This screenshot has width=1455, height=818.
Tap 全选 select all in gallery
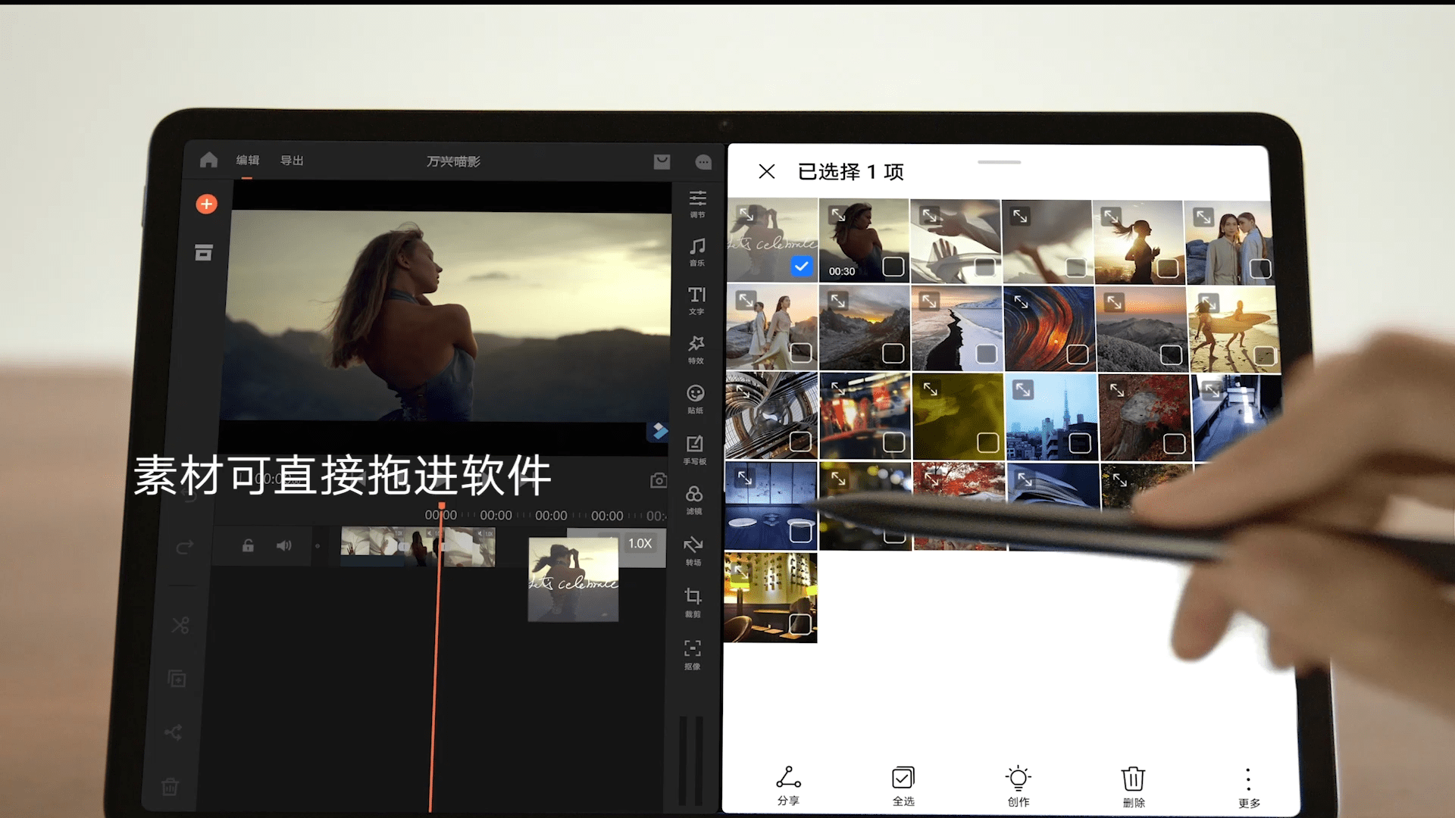903,786
